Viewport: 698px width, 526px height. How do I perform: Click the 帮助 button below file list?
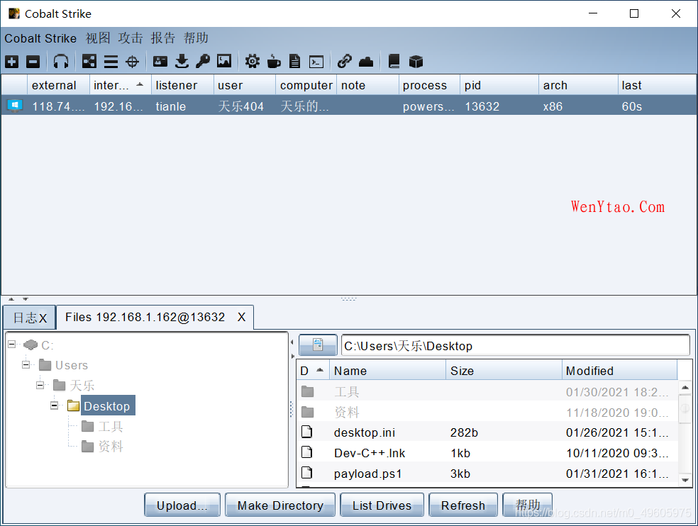point(528,505)
